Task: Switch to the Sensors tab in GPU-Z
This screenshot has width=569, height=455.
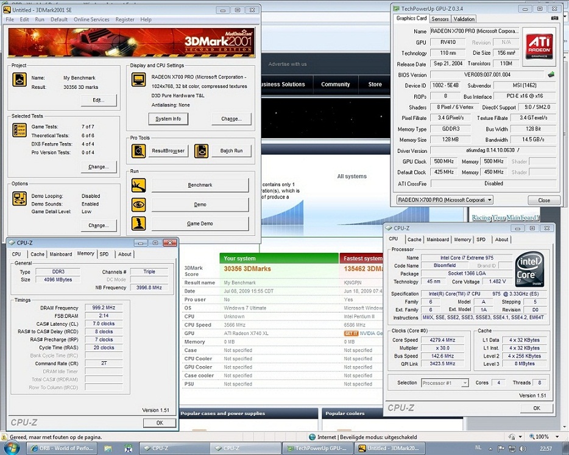Action: 440,19
